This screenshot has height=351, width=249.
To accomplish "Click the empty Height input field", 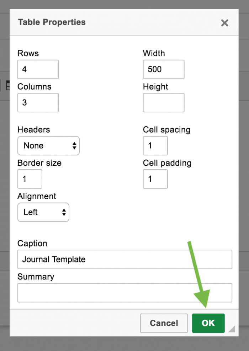I will (164, 102).
